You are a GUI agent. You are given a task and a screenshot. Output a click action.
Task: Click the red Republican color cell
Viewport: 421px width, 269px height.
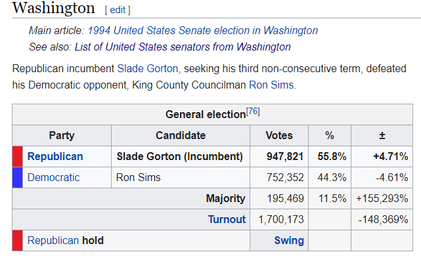[x=18, y=157]
